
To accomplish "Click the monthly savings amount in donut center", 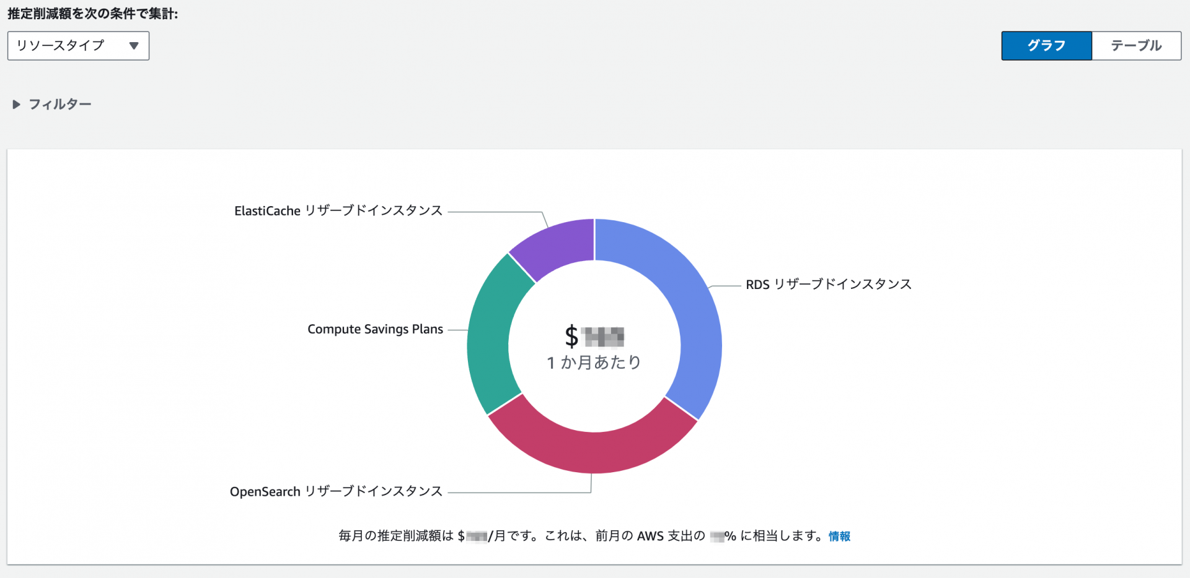I will click(594, 337).
